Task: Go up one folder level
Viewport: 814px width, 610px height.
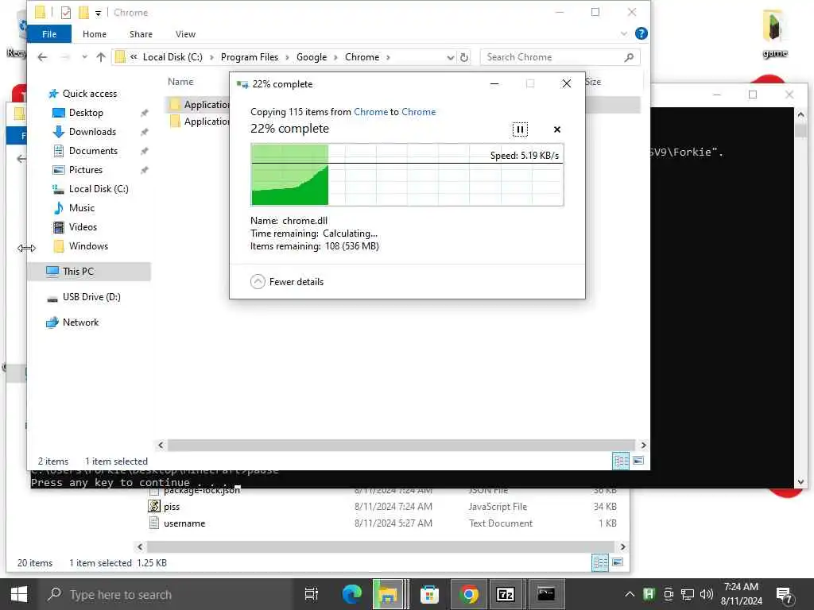Action: [101, 57]
